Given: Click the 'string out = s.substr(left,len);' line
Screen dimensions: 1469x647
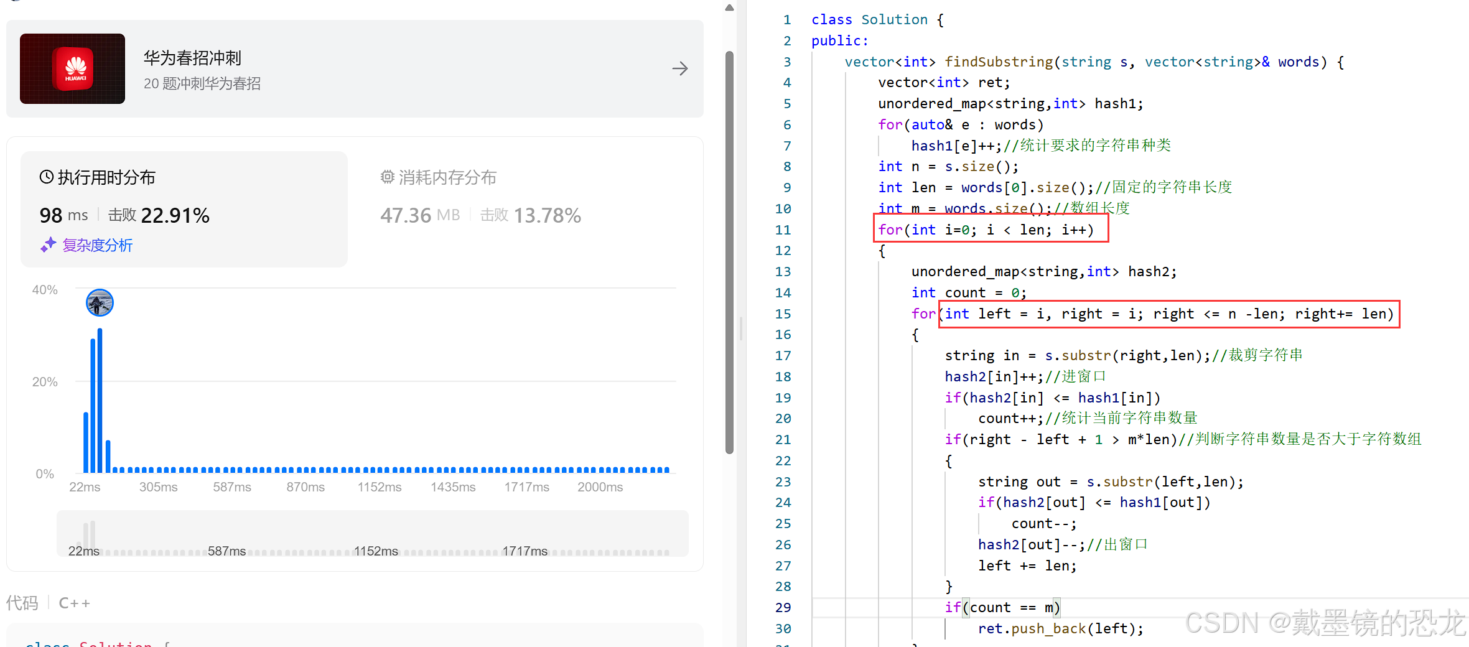Looking at the screenshot, I should tap(1111, 482).
